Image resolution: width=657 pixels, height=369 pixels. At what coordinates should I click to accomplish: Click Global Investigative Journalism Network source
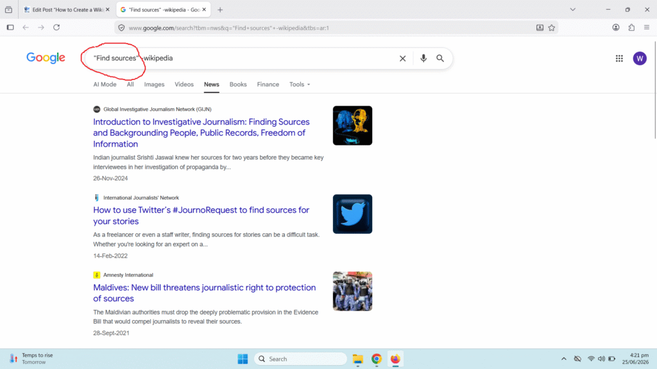pyautogui.click(x=157, y=109)
